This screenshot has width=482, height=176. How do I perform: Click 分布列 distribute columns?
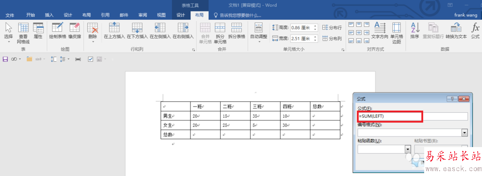[332, 39]
